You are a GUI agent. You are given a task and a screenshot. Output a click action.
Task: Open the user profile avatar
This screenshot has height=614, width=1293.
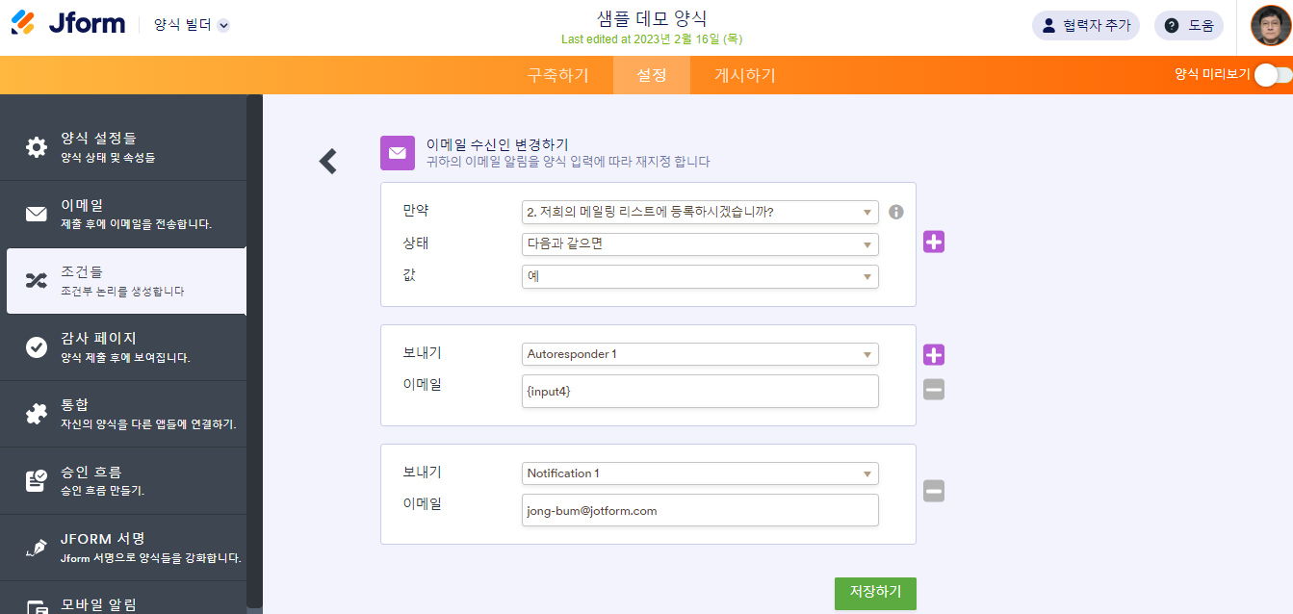click(x=1270, y=26)
